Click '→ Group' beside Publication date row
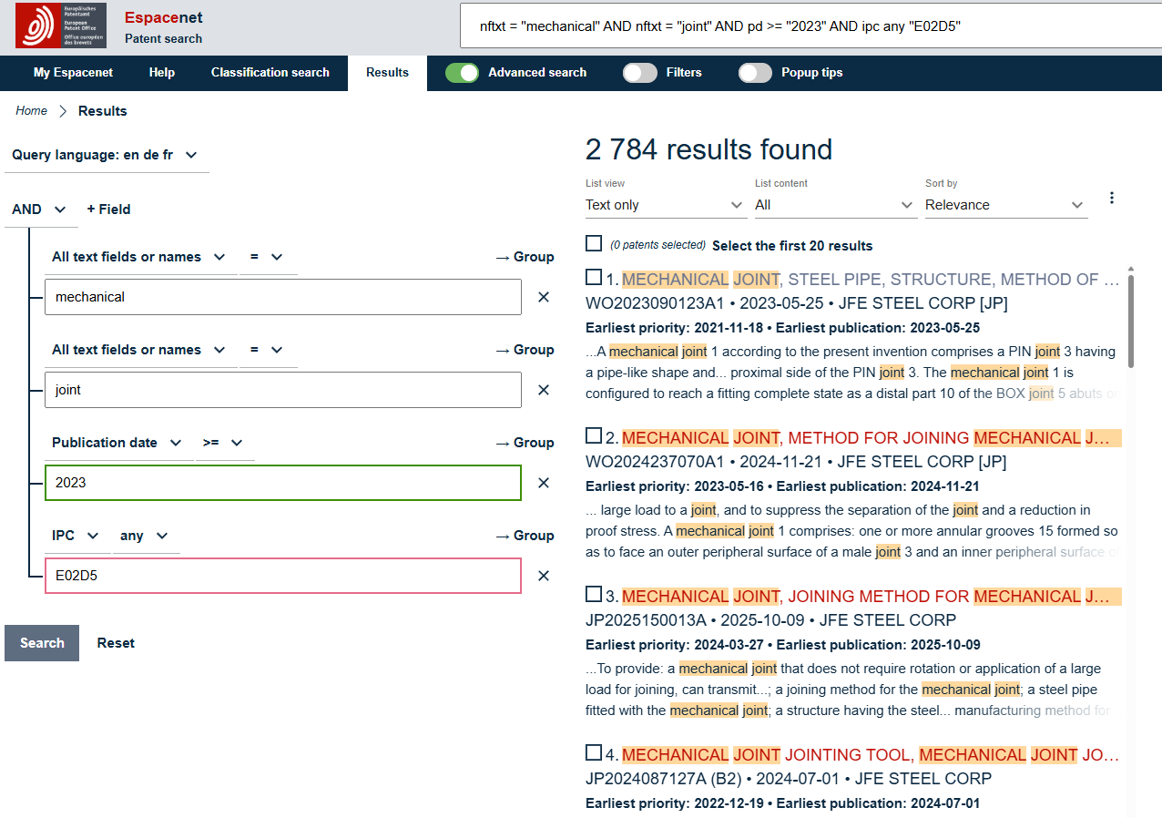The height and width of the screenshot is (818, 1162). 525,443
